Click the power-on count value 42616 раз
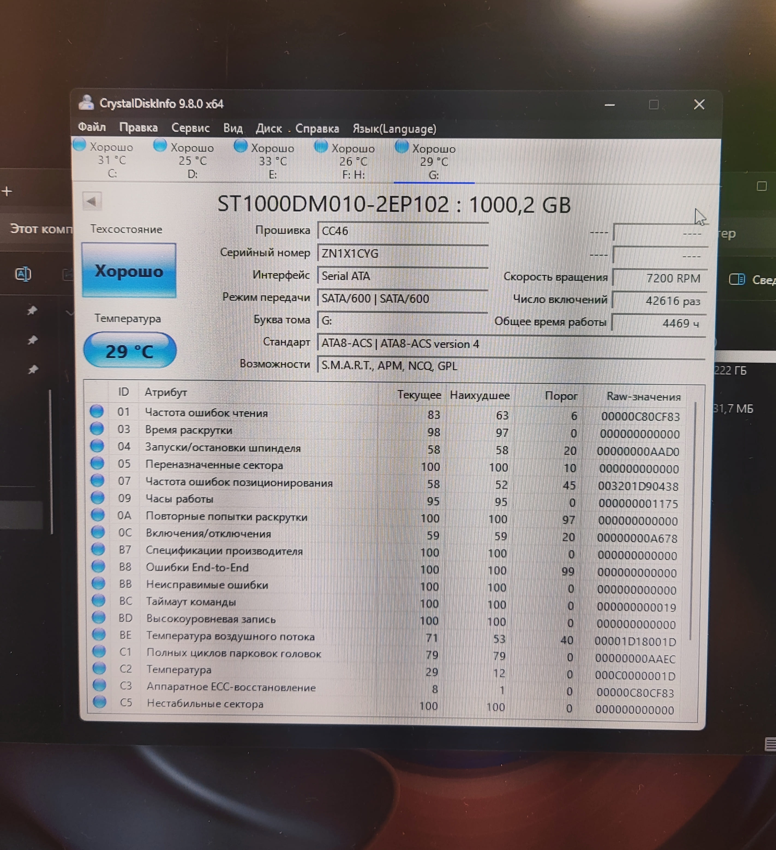The width and height of the screenshot is (776, 850). tap(660, 301)
